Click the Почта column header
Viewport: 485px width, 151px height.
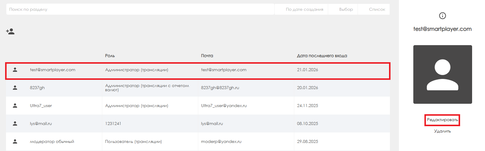pos(207,56)
